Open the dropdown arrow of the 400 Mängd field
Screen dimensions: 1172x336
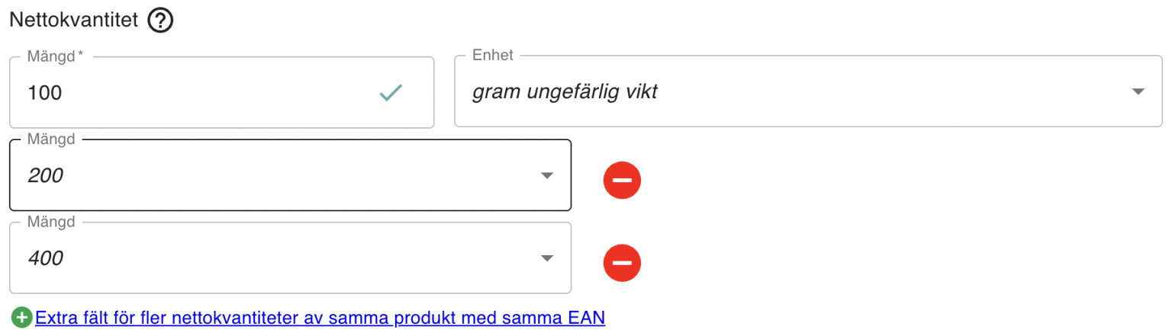[x=546, y=258]
